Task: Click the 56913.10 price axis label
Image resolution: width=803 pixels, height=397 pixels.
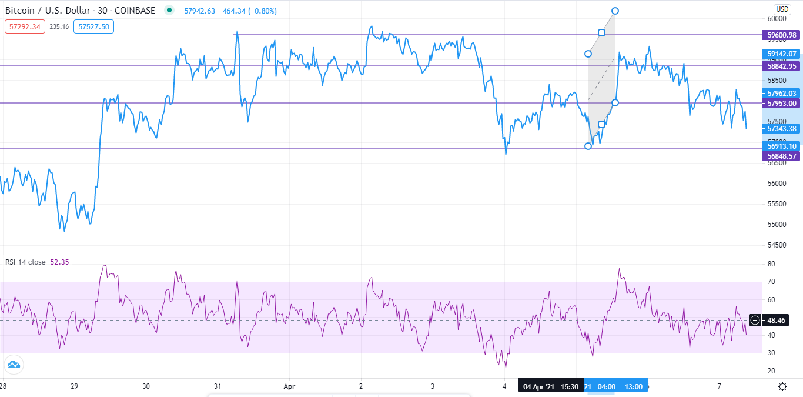Action: 782,146
